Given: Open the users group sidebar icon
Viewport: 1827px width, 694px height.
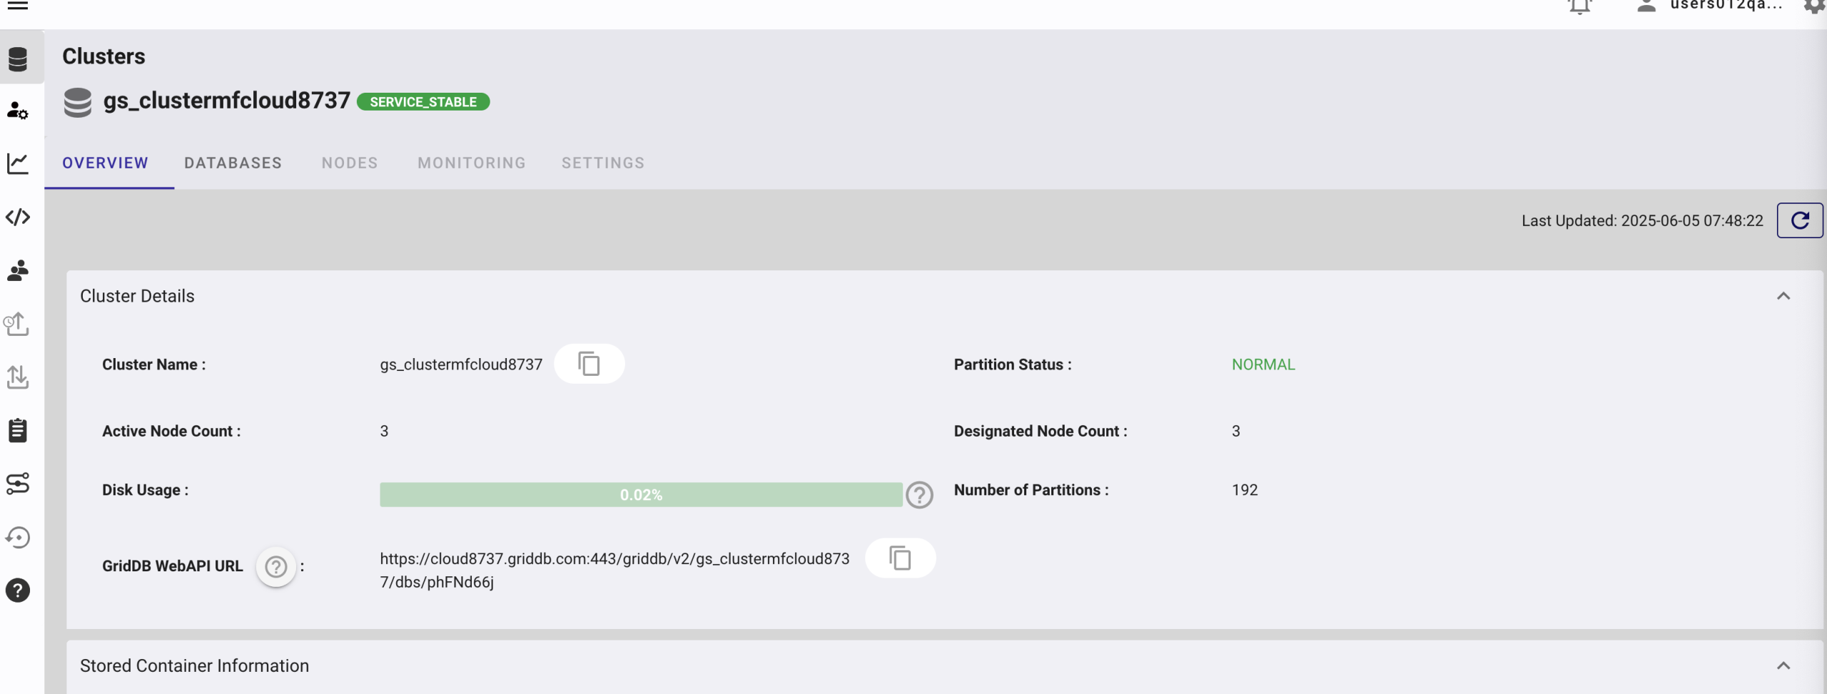Looking at the screenshot, I should point(18,270).
